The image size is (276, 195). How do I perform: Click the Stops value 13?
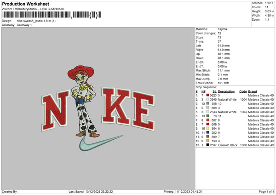coord(219,37)
